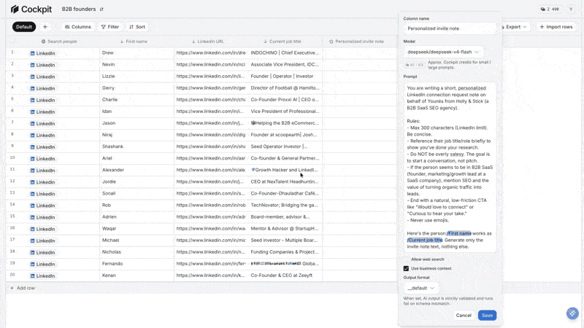Open the Export dropdown
The width and height of the screenshot is (584, 328).
(x=515, y=27)
